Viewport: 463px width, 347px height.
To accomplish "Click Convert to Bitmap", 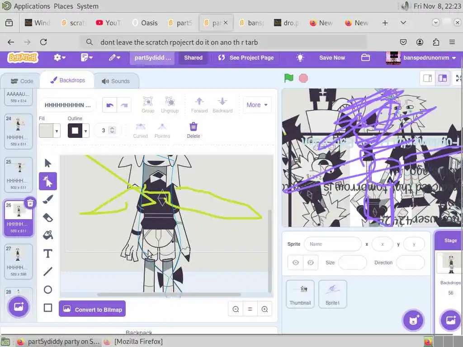I will 92,309.
